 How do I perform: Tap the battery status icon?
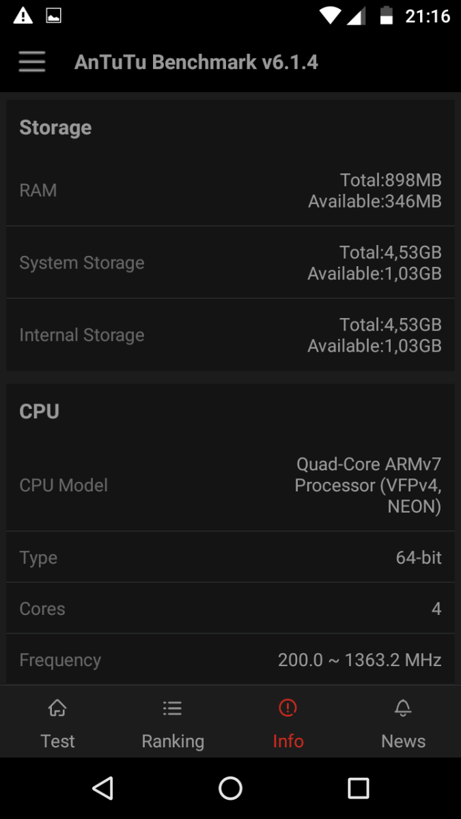pos(387,16)
